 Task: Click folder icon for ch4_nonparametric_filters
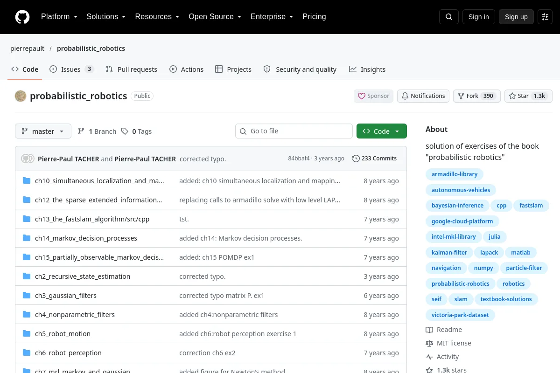(x=27, y=315)
